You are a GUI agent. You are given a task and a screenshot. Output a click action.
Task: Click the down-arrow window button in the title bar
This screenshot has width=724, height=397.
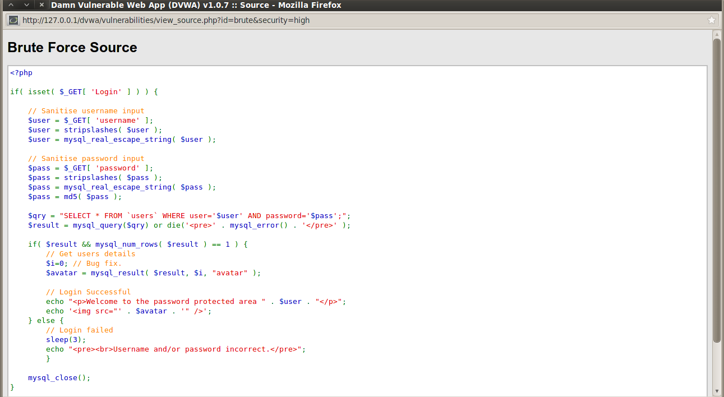tap(26, 5)
